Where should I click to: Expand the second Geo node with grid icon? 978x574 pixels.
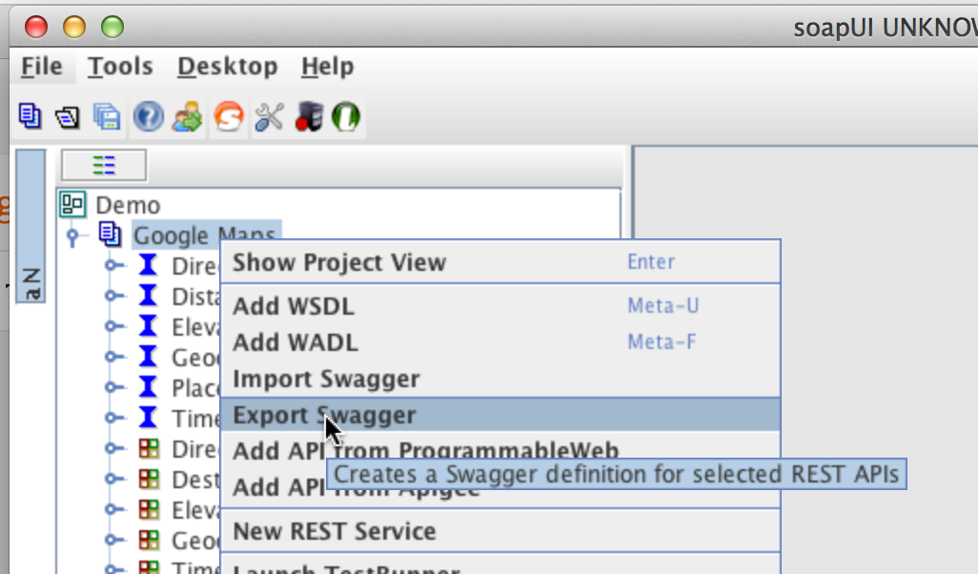(112, 541)
